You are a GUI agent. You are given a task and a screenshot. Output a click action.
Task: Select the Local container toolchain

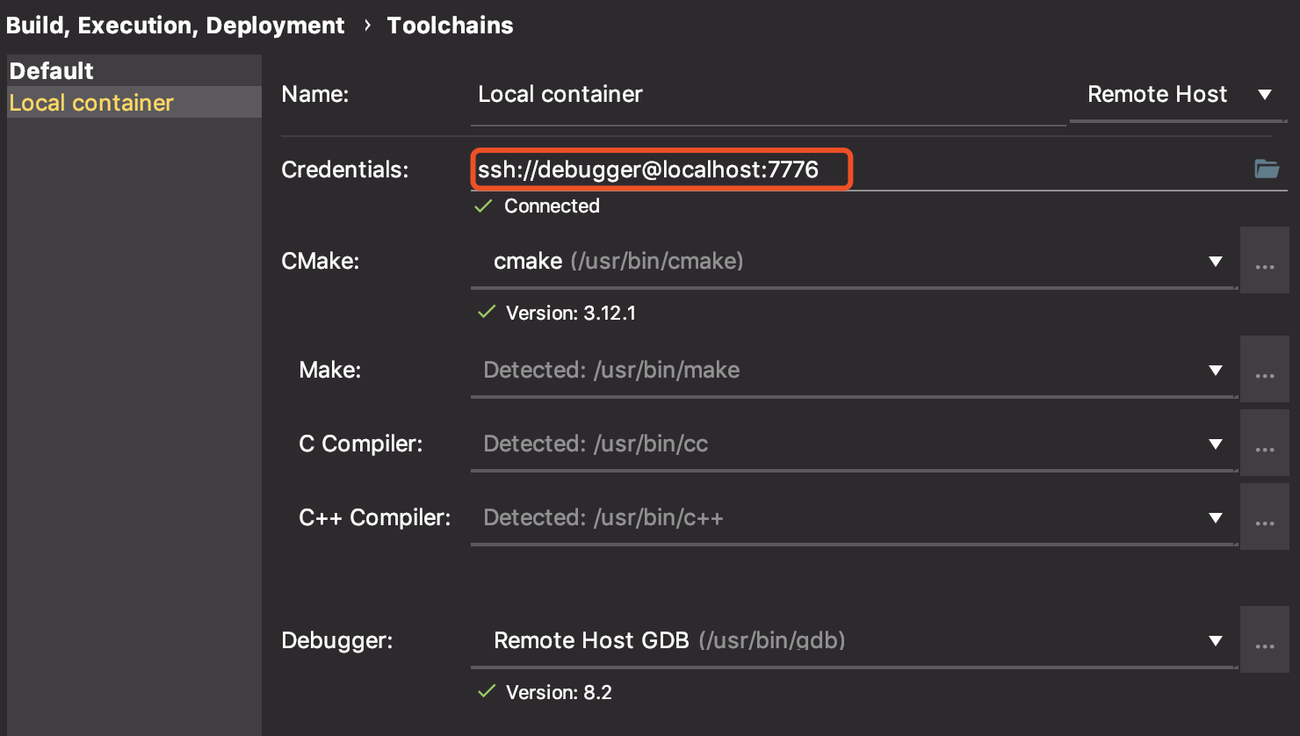click(x=91, y=103)
